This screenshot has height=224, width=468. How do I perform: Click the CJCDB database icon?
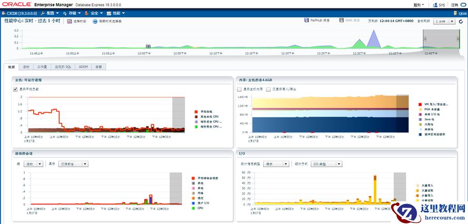[x=4, y=13]
